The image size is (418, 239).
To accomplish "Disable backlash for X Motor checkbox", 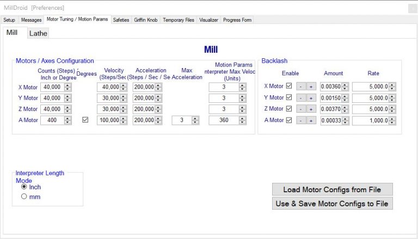I will [x=289, y=87].
